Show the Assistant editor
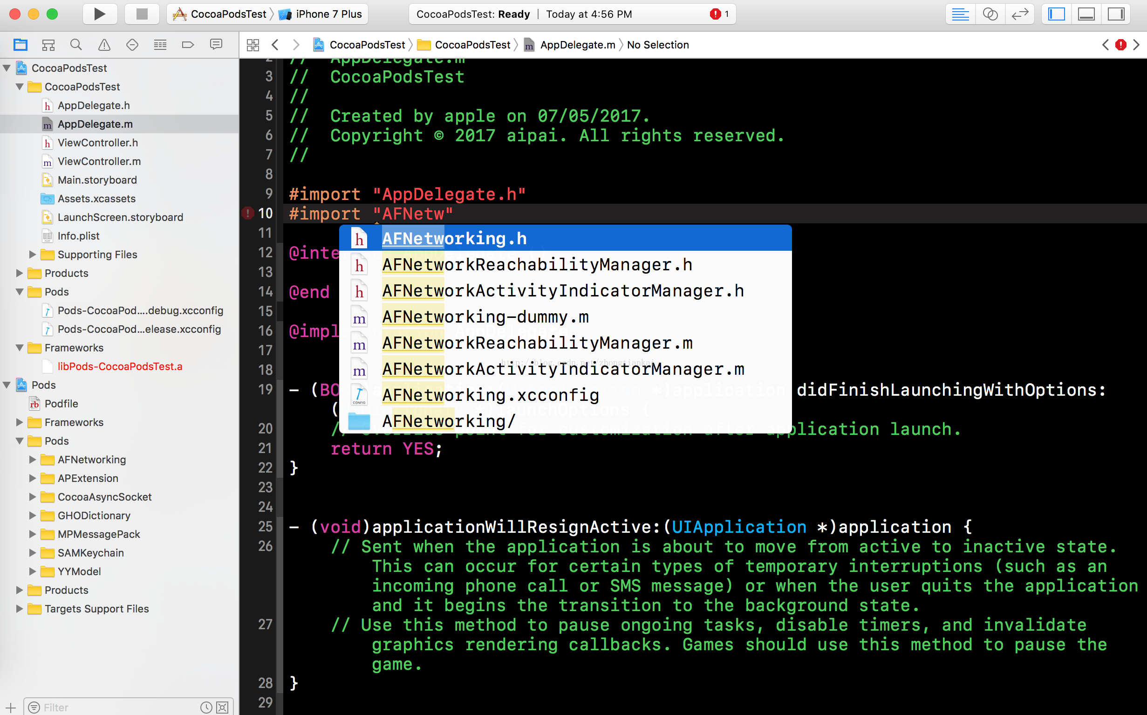The image size is (1147, 715). pos(990,14)
